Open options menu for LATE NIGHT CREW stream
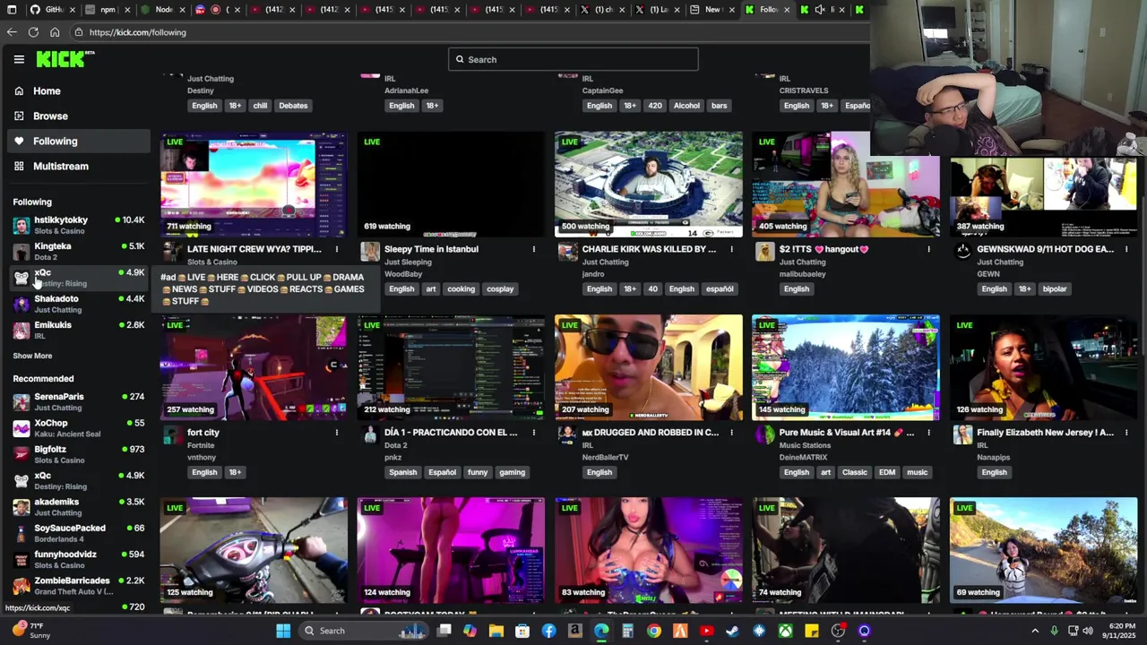The image size is (1147, 645). tap(337, 249)
